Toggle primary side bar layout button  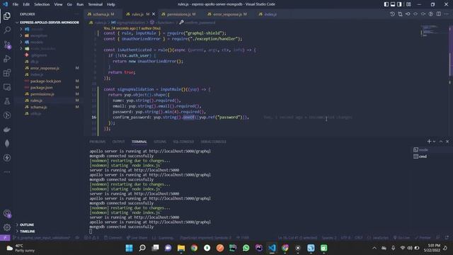[x=386, y=4]
